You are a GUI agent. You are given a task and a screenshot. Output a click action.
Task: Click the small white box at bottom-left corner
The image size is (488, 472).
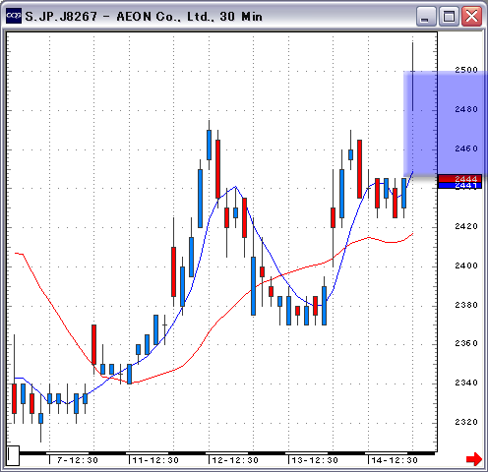[x=14, y=455]
